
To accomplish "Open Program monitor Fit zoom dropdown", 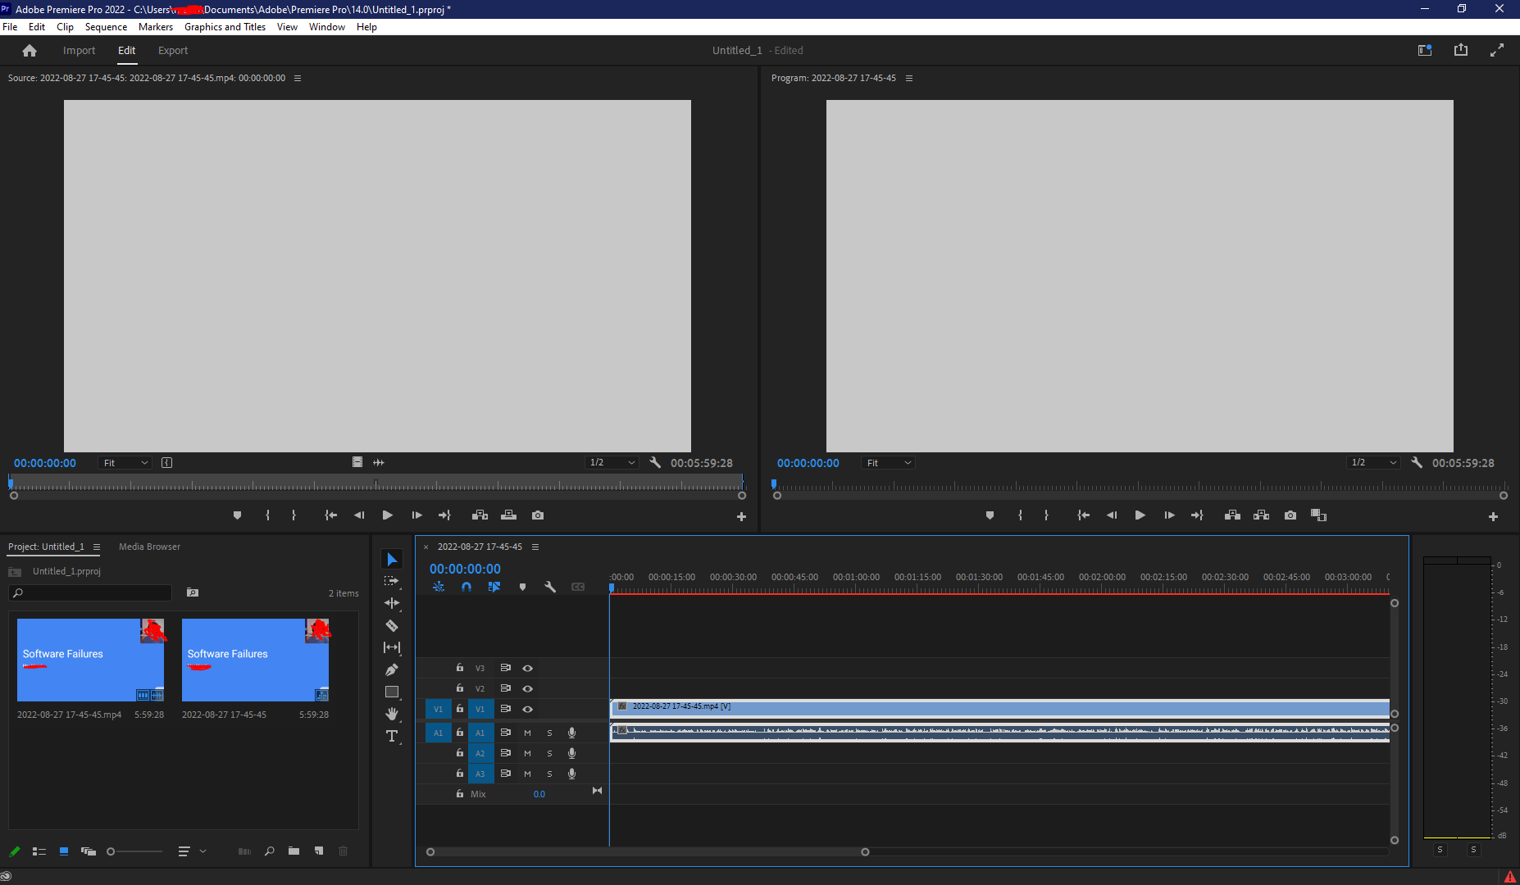I will click(888, 463).
